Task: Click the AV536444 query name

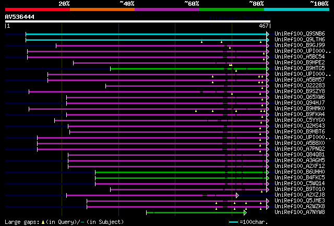Action: [20, 17]
